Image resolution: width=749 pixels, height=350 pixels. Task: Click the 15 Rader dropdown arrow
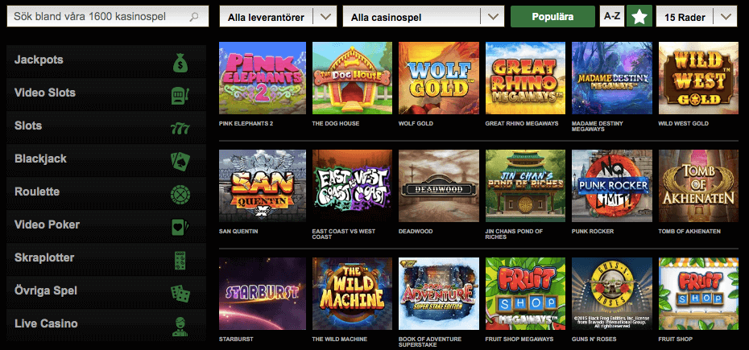pos(725,17)
